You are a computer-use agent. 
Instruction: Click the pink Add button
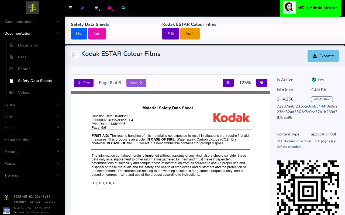coord(97,34)
